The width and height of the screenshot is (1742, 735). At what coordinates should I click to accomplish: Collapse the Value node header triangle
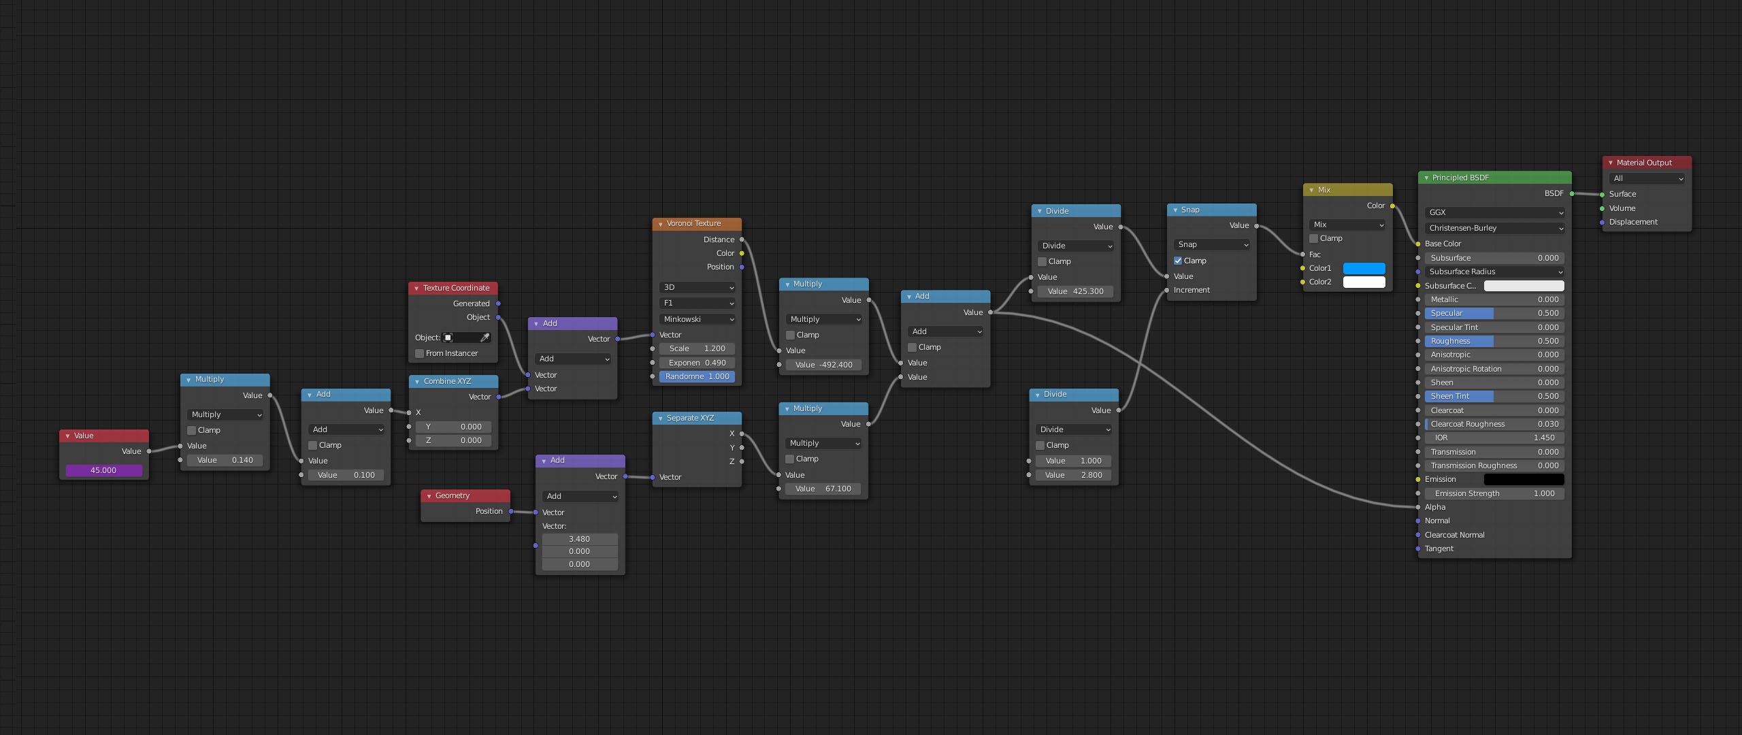[67, 435]
